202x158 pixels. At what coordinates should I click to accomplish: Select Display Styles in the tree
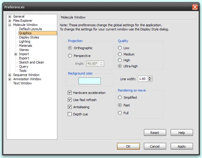point(29,38)
